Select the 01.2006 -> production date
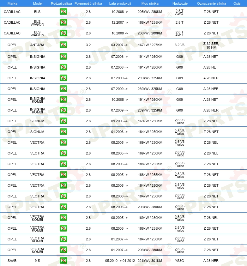The width and height of the screenshot is (247, 266). click(x=119, y=132)
